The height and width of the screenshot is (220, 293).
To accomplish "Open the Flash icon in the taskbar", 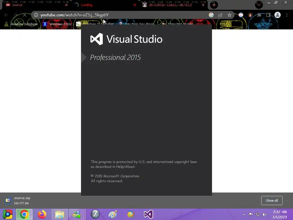I will (x=95, y=214).
